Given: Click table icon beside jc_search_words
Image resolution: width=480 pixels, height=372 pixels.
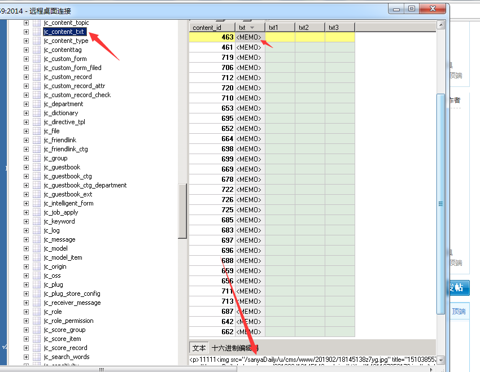Looking at the screenshot, I should pyautogui.click(x=37, y=357).
